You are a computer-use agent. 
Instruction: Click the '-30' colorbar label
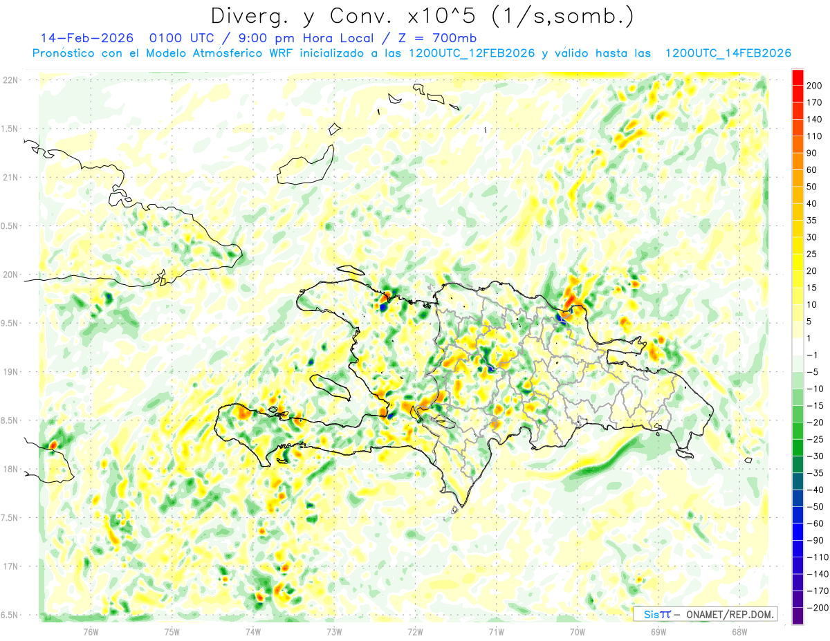pos(816,456)
